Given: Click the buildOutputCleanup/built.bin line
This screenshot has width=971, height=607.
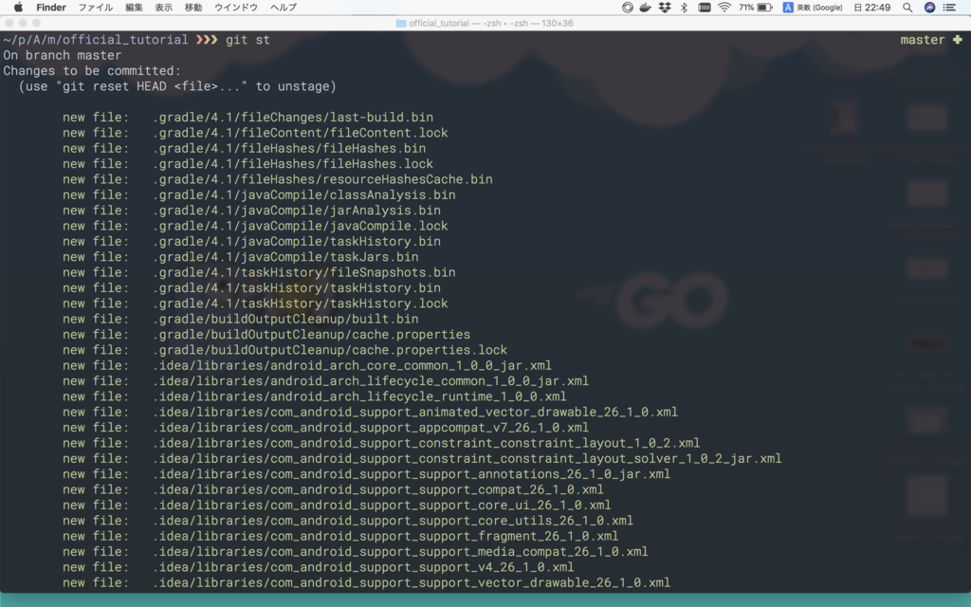Looking at the screenshot, I should tap(240, 319).
